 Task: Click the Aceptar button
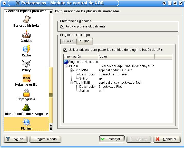[112, 139]
